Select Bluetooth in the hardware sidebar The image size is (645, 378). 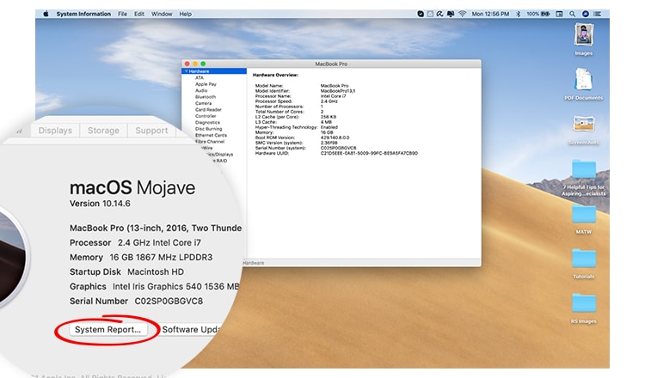coord(205,97)
